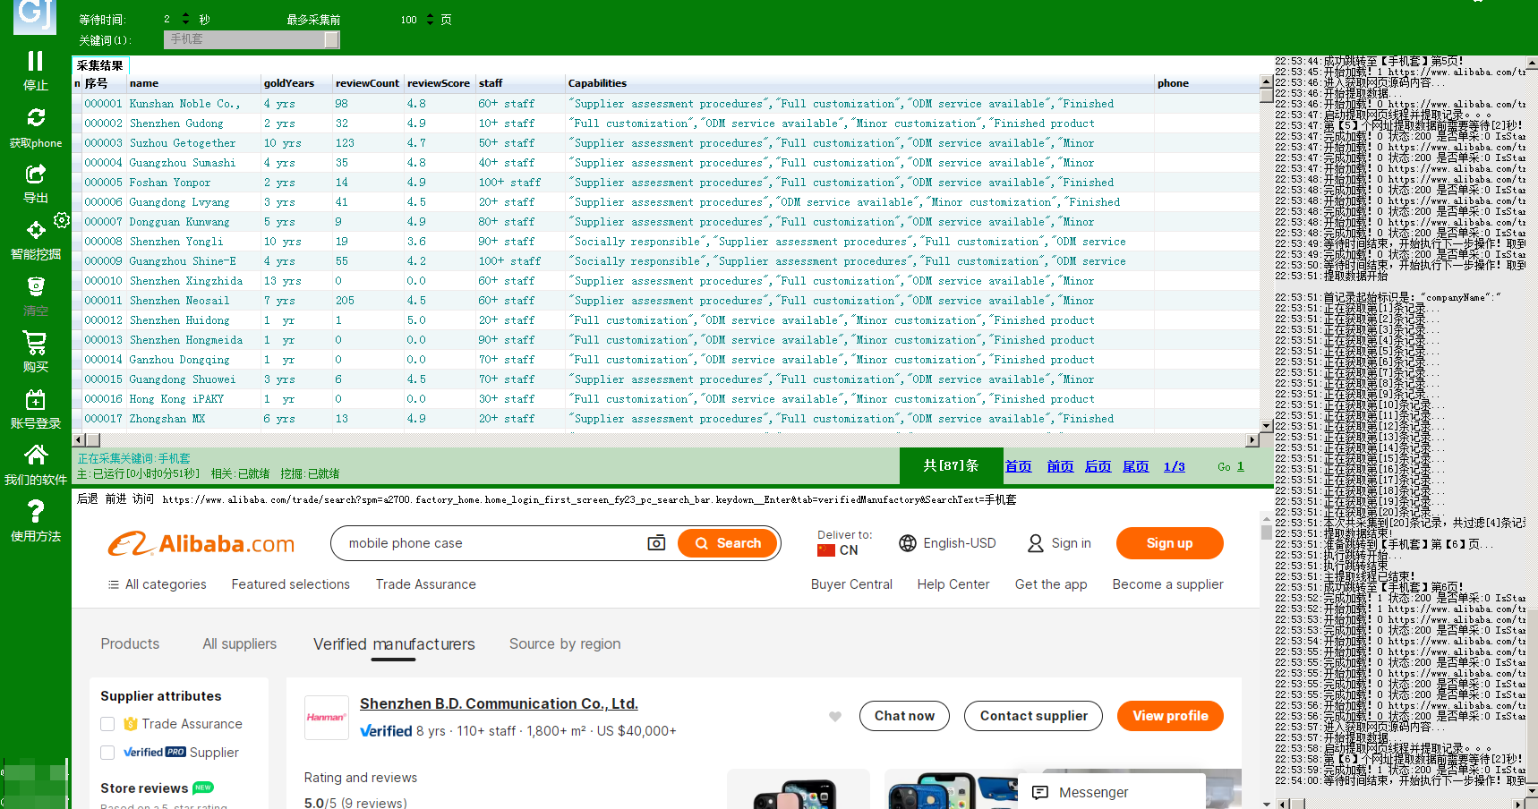This screenshot has width=1538, height=809.
Task: Click the 导出 export icon
Action: click(x=36, y=174)
